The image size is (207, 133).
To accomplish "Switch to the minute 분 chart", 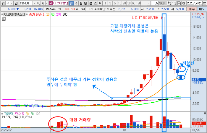I will (x=91, y=3).
